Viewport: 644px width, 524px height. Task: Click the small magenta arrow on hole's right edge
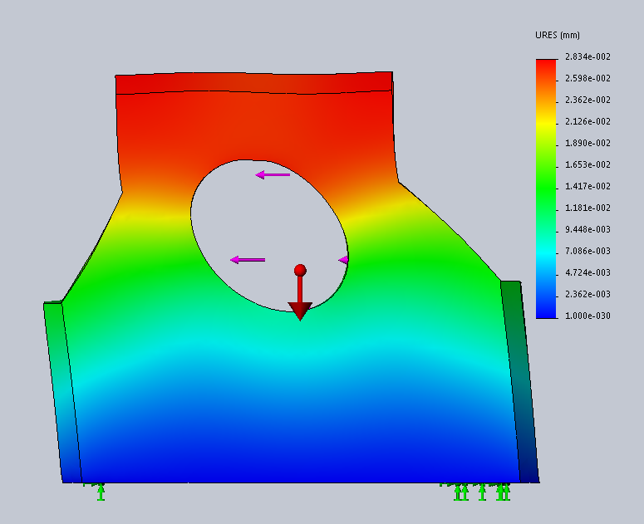click(x=342, y=260)
